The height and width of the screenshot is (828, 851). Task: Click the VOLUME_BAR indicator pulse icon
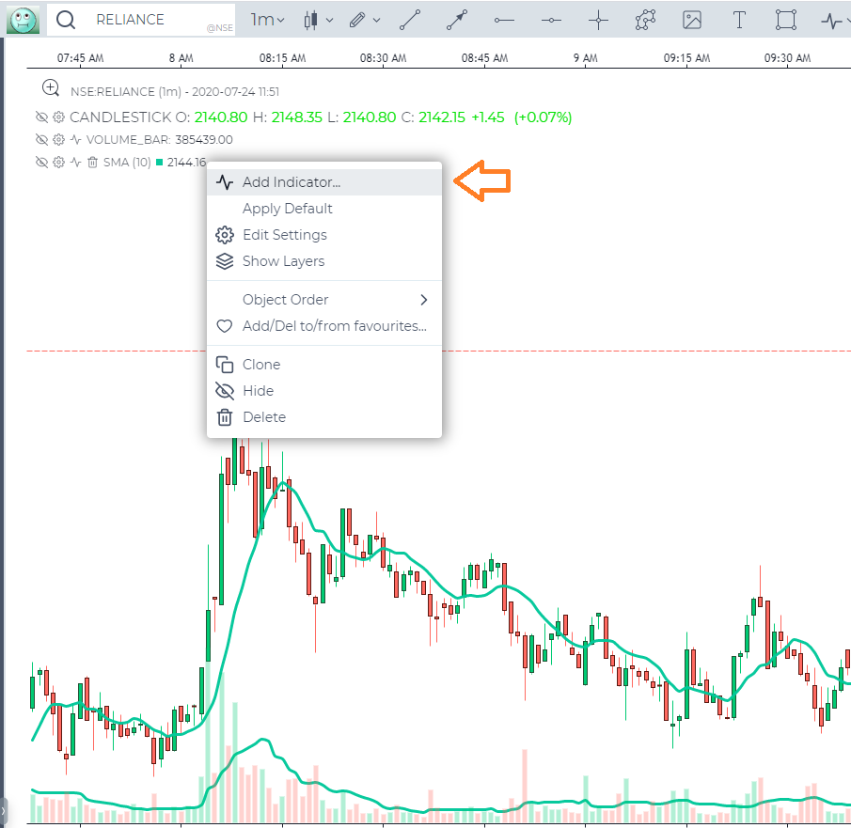[x=76, y=140]
